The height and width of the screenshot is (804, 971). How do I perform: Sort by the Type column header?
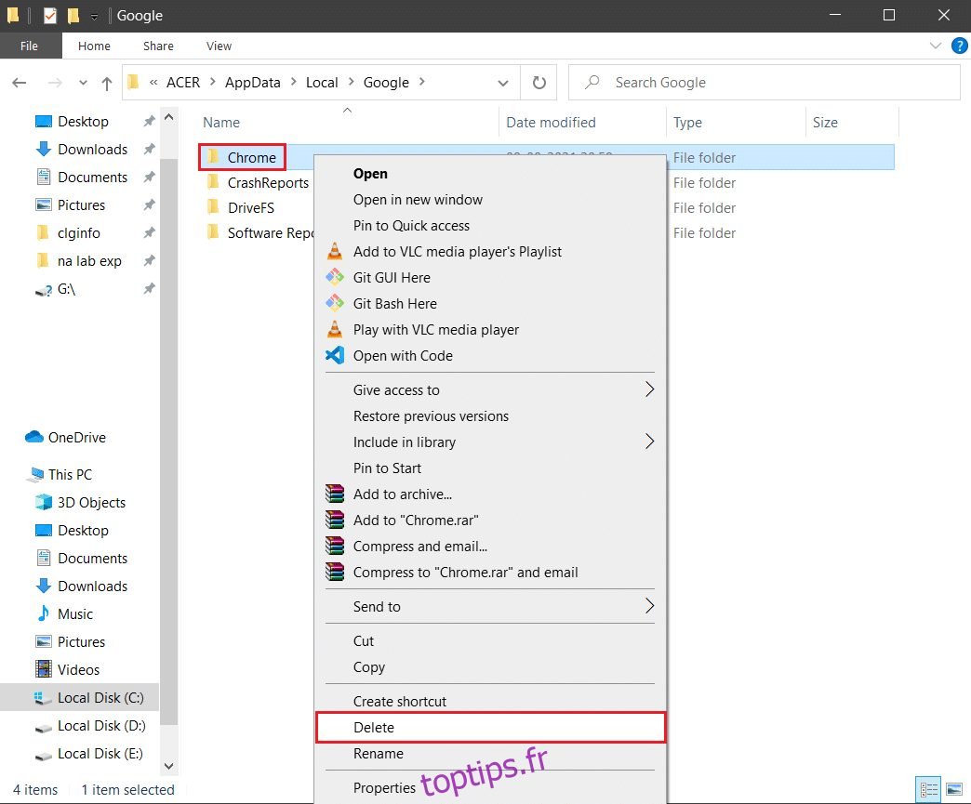click(687, 123)
